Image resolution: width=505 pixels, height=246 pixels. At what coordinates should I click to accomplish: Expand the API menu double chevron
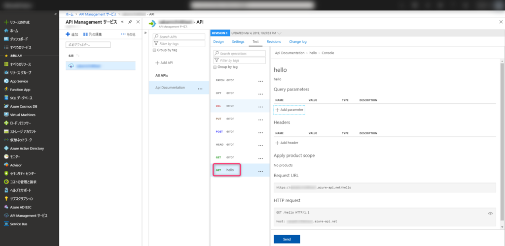click(x=145, y=32)
